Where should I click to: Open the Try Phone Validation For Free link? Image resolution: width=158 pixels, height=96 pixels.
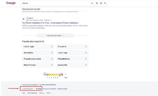click(x=50, y=23)
